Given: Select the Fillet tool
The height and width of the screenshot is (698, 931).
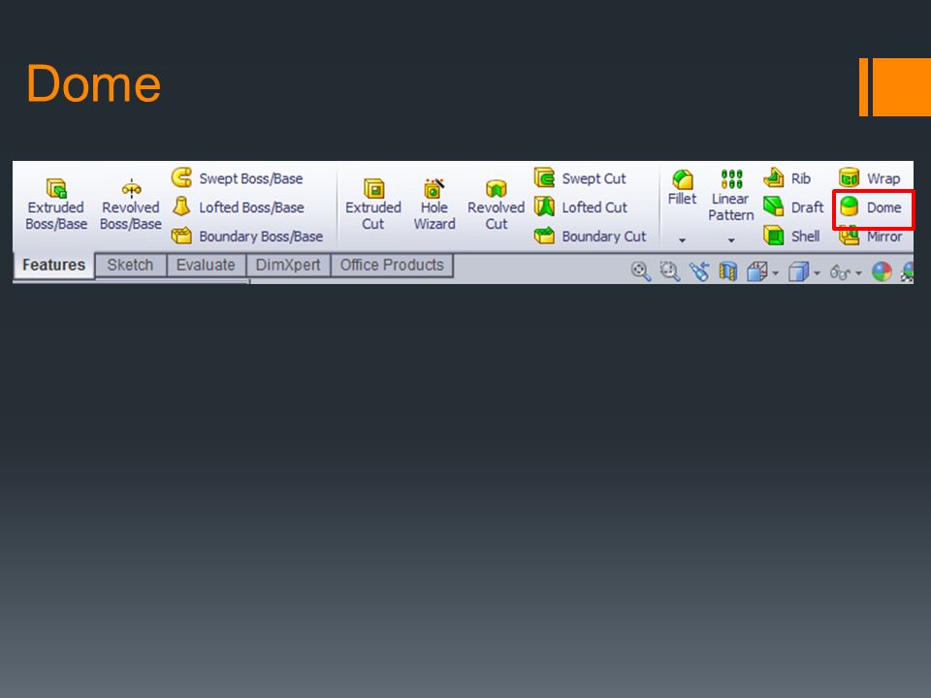Looking at the screenshot, I should pyautogui.click(x=682, y=187).
